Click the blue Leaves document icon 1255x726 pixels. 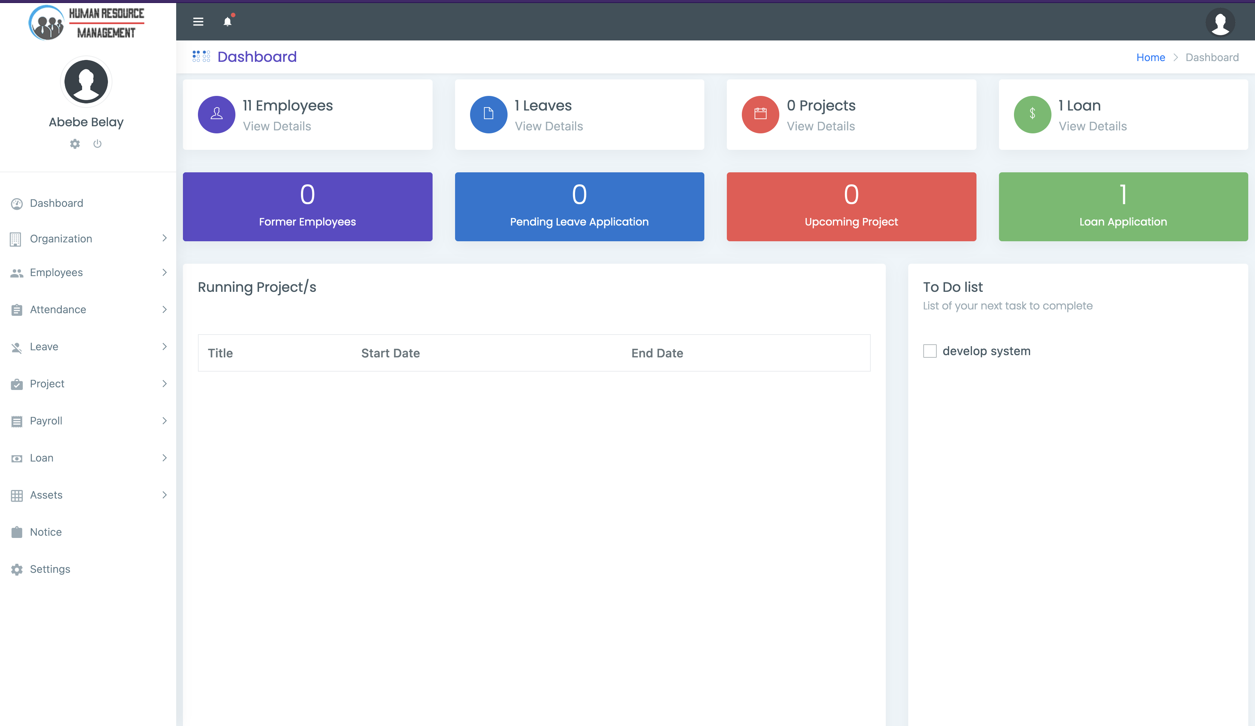click(488, 115)
